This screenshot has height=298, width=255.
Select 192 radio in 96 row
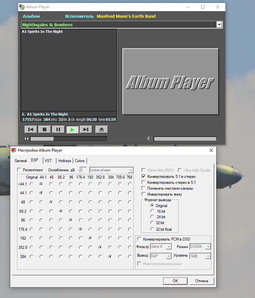[90, 220]
